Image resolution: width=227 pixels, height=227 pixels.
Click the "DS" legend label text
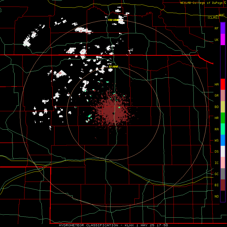pos(216,152)
